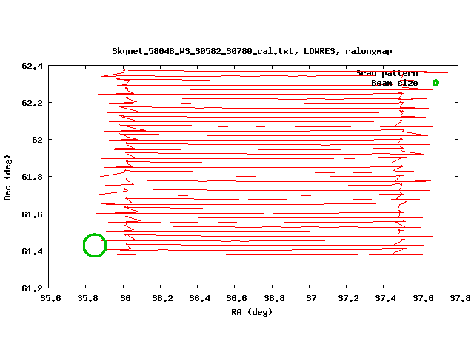
Task: Click the 62.2 Dec tick label
Action: point(32,103)
